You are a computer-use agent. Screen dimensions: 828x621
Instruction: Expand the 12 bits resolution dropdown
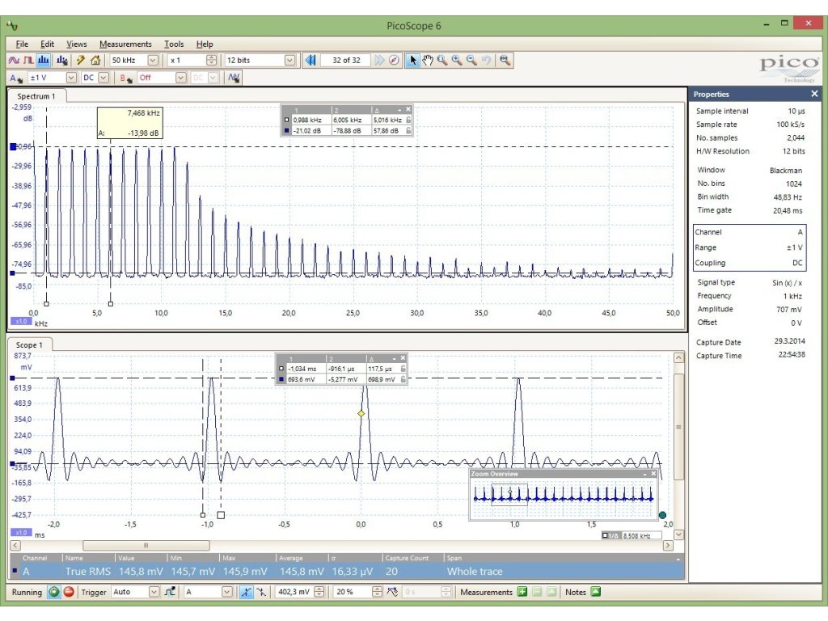(289, 60)
